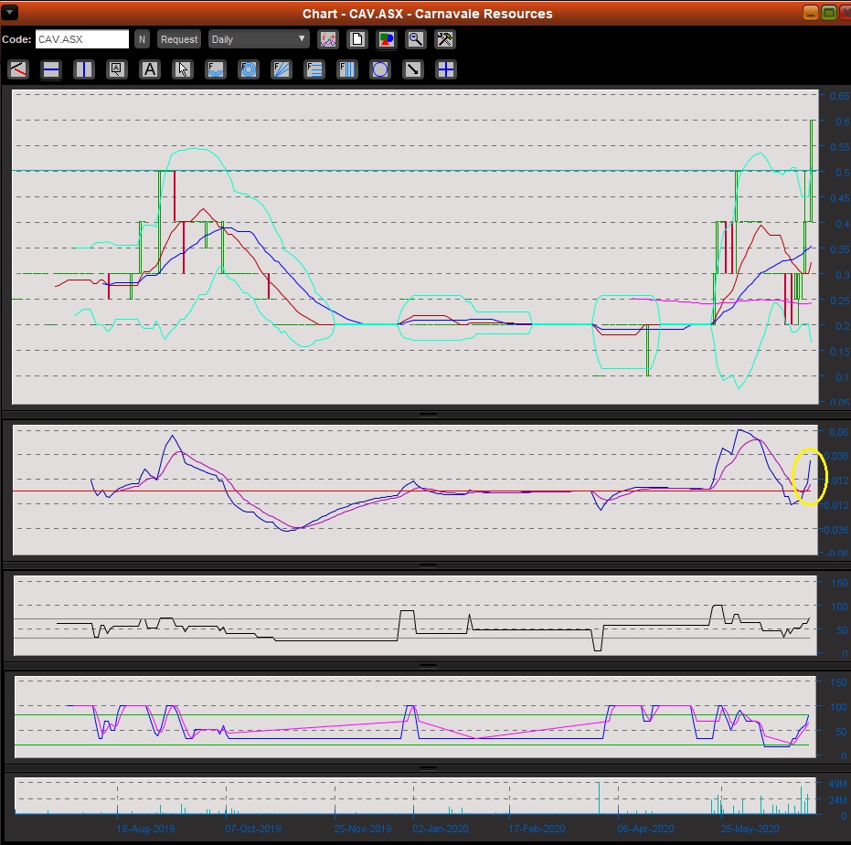Select the mouse pointer selection tool
851x845 pixels.
183,69
